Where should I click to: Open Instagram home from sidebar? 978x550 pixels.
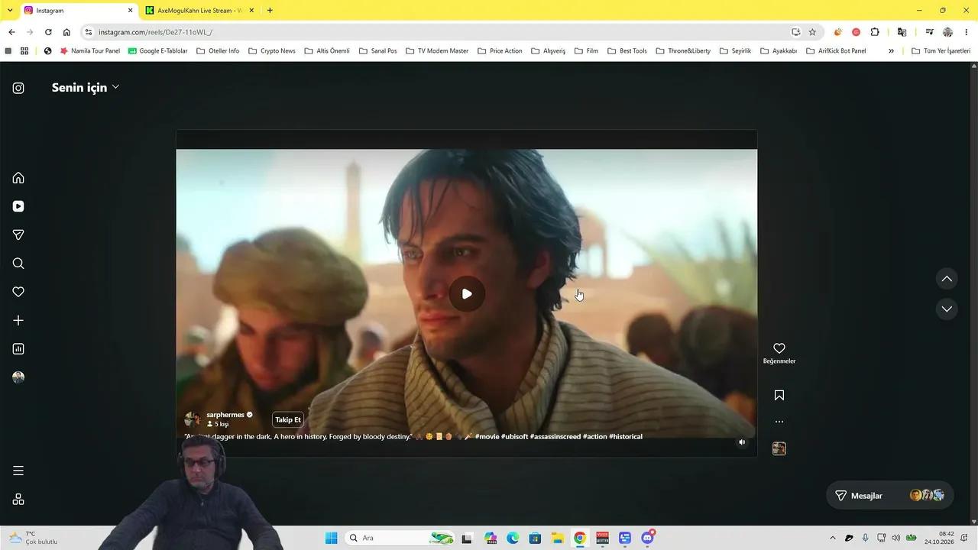18,178
